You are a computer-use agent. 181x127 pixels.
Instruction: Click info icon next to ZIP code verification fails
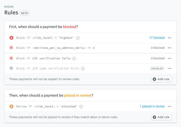point(83,68)
